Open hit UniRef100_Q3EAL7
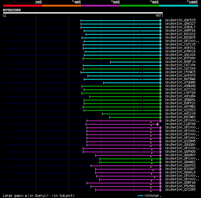201x198 pixels. pos(180,27)
